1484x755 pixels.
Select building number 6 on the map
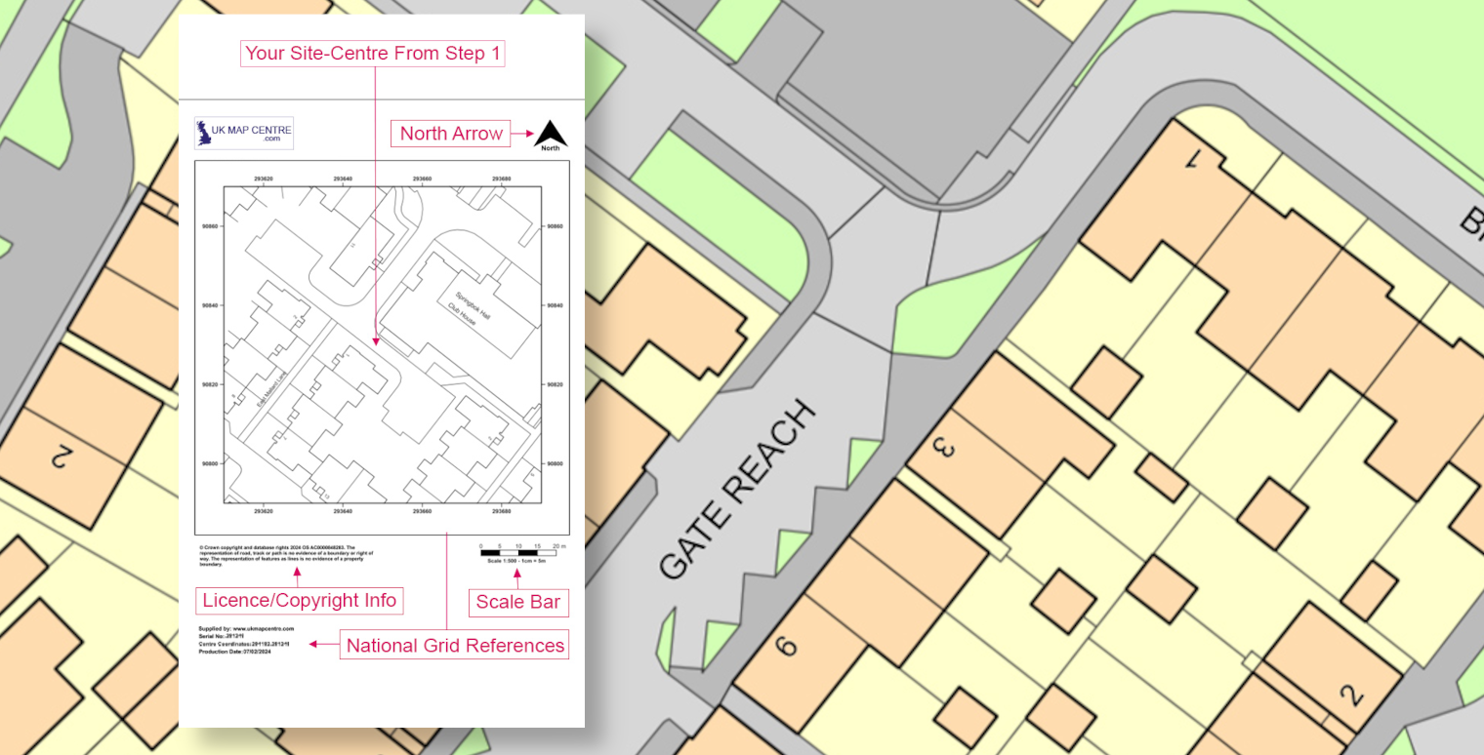785,645
